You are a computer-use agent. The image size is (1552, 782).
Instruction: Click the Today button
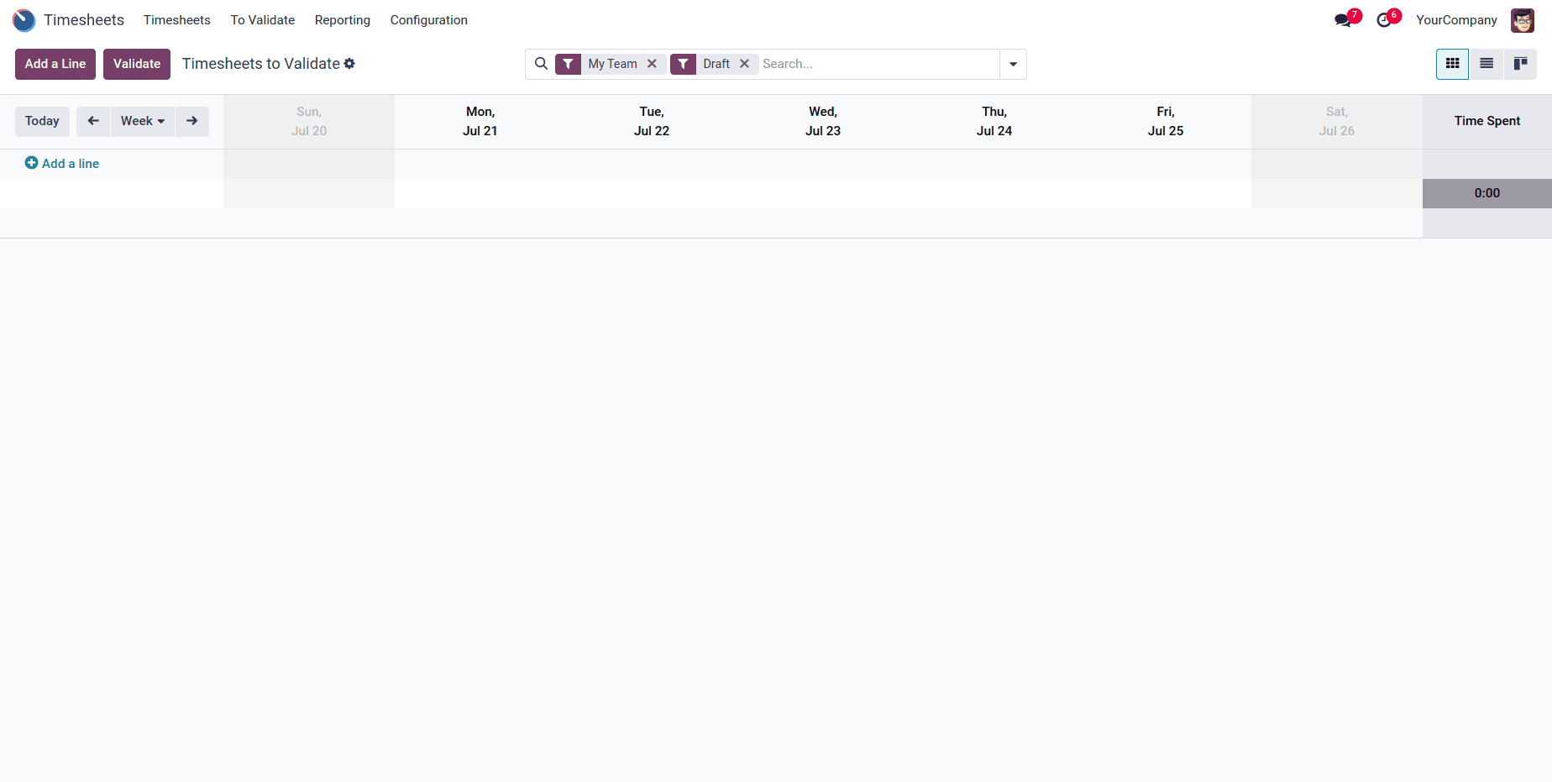click(42, 121)
